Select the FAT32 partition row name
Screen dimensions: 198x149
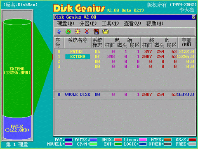click(76, 52)
